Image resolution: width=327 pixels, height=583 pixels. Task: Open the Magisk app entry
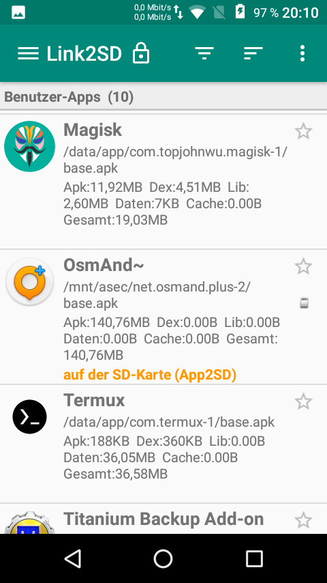click(163, 182)
